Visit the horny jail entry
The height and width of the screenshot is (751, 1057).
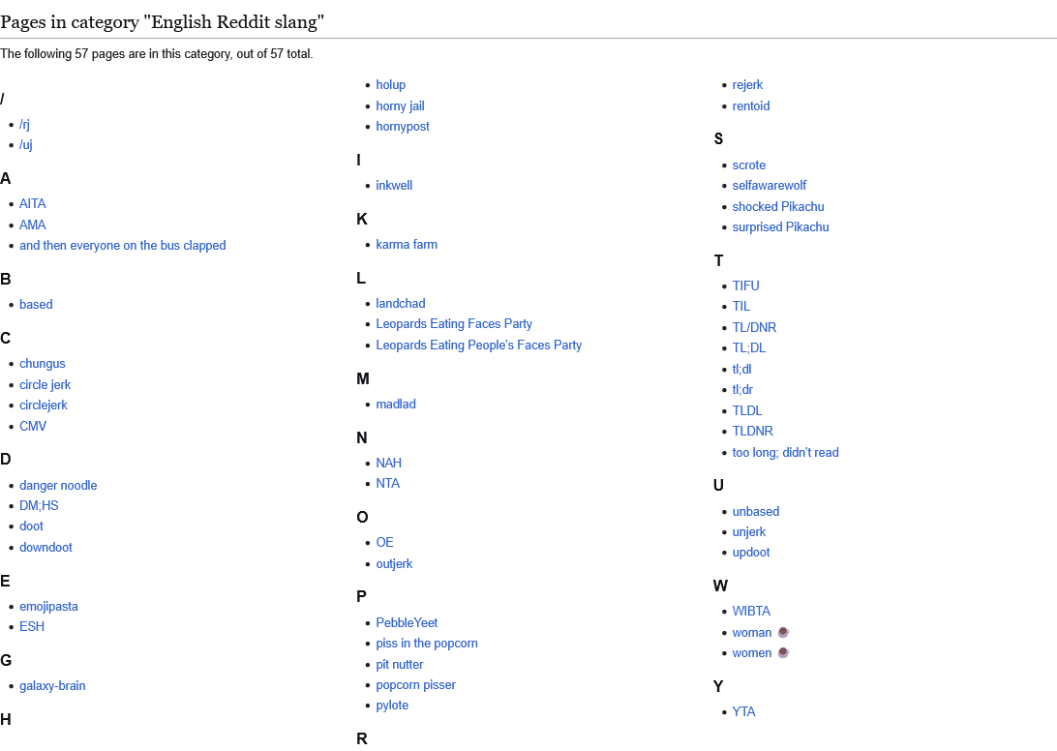pyautogui.click(x=401, y=105)
